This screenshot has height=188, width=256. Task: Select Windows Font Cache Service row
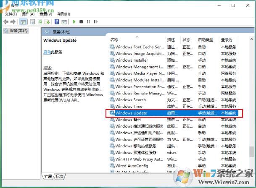pos(173,47)
